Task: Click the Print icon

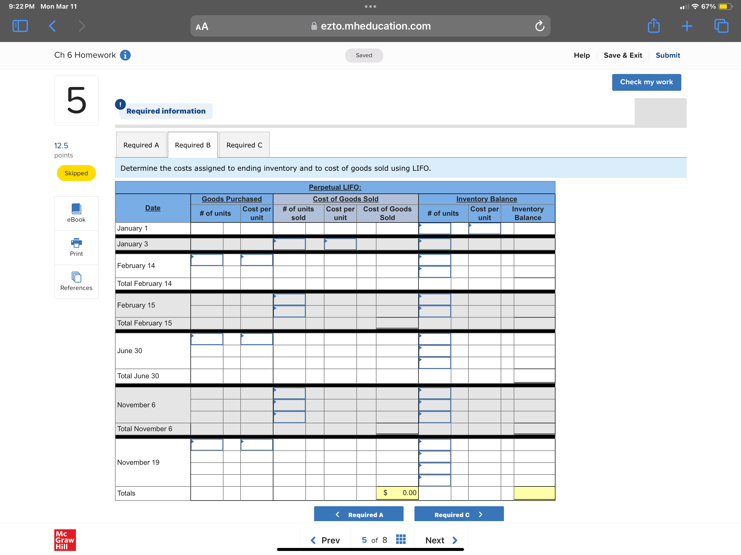Action: [76, 247]
